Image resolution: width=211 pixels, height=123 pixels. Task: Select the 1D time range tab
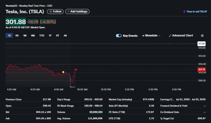pos(9,35)
